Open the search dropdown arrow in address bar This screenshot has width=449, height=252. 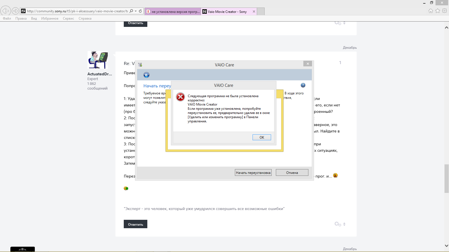pyautogui.click(x=136, y=11)
